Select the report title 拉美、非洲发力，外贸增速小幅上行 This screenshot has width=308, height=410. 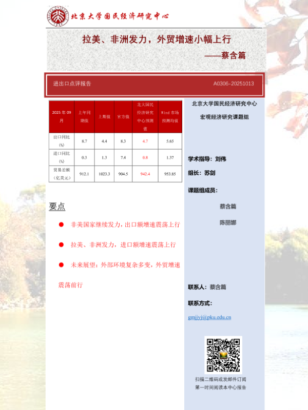pyautogui.click(x=157, y=39)
